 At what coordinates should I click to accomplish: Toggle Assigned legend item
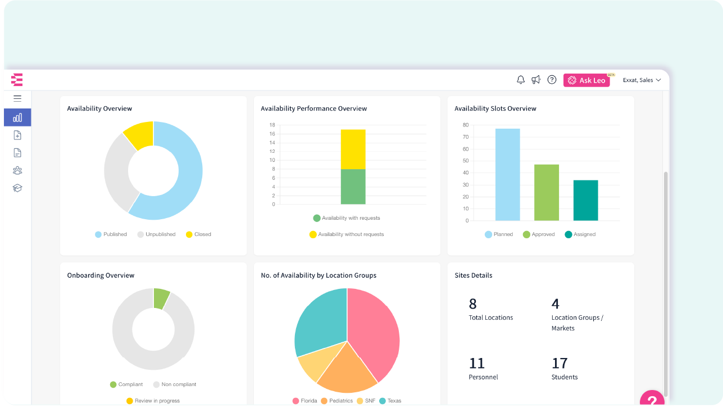[x=580, y=234]
